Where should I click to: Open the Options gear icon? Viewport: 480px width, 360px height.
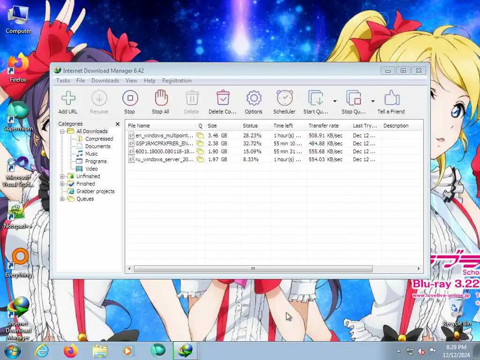[254, 102]
